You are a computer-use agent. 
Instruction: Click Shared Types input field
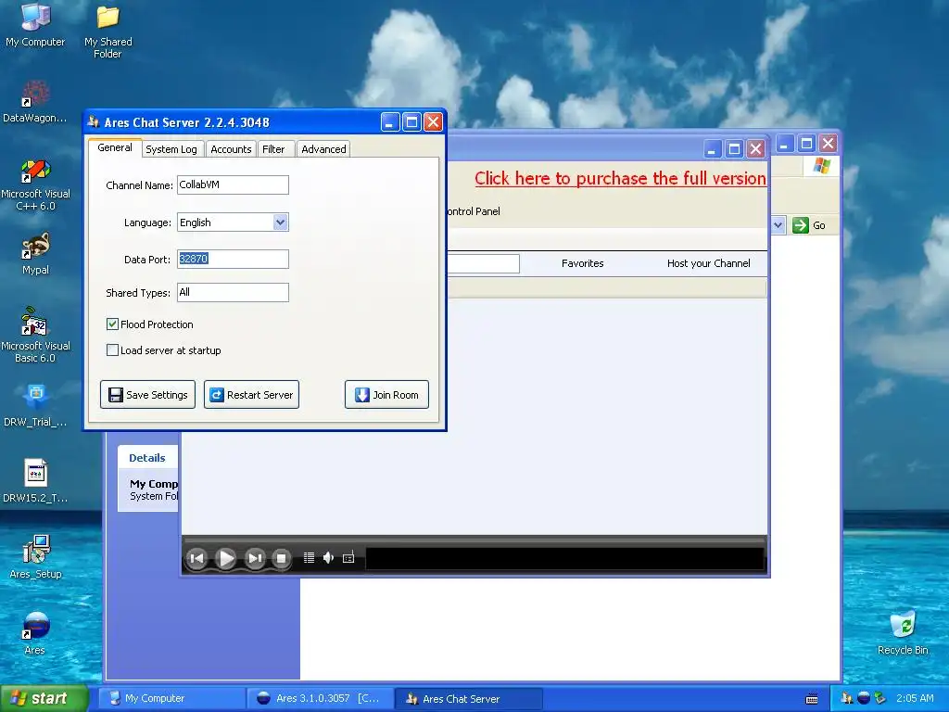coord(233,292)
